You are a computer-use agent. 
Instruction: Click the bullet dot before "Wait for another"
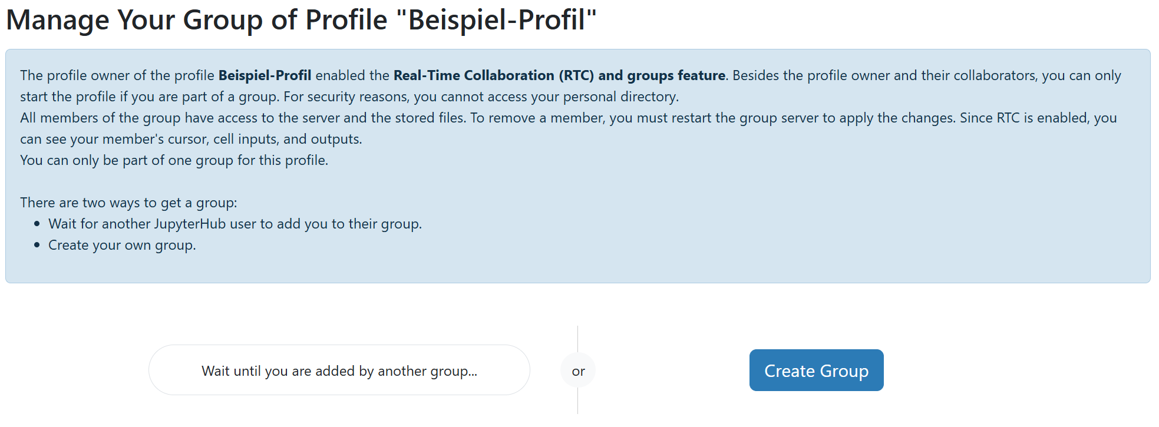tap(37, 224)
